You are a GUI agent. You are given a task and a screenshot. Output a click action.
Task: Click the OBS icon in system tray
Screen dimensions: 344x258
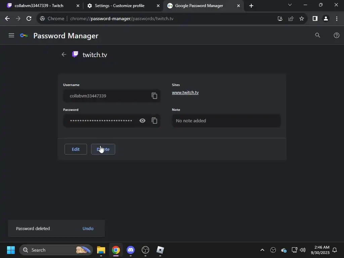tap(273, 250)
